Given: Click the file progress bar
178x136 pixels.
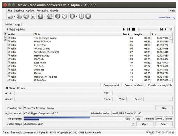Looking at the screenshot, I should point(74,119).
